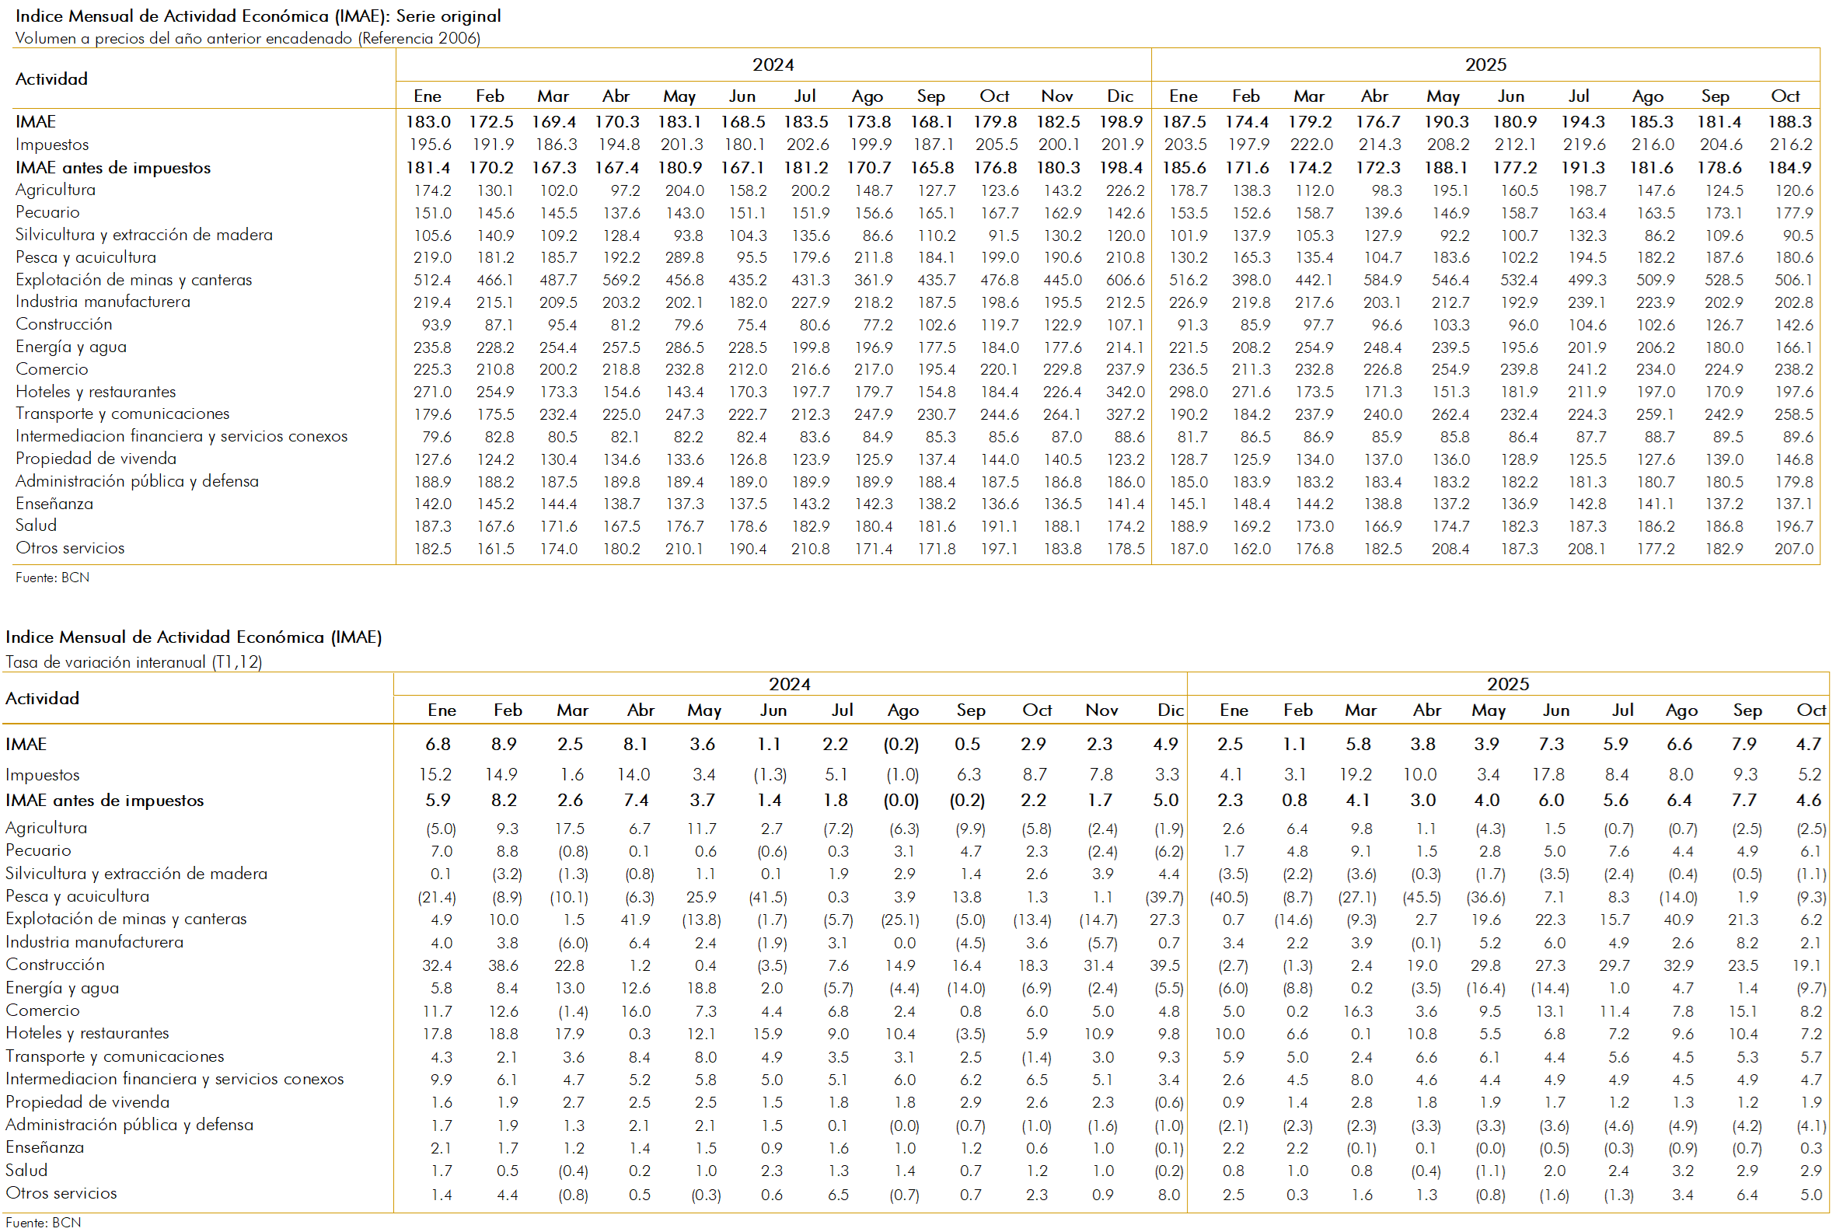The width and height of the screenshot is (1836, 1232).
Task: Click the 'Oct' 2025 column header in bottom table
Action: (1810, 710)
